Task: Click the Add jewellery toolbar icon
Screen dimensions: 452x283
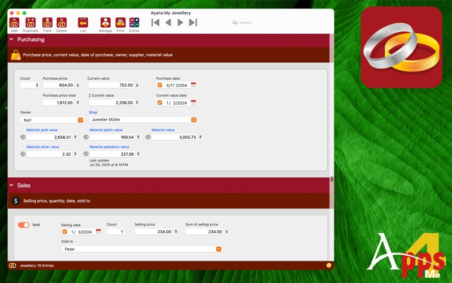Action: tap(14, 23)
